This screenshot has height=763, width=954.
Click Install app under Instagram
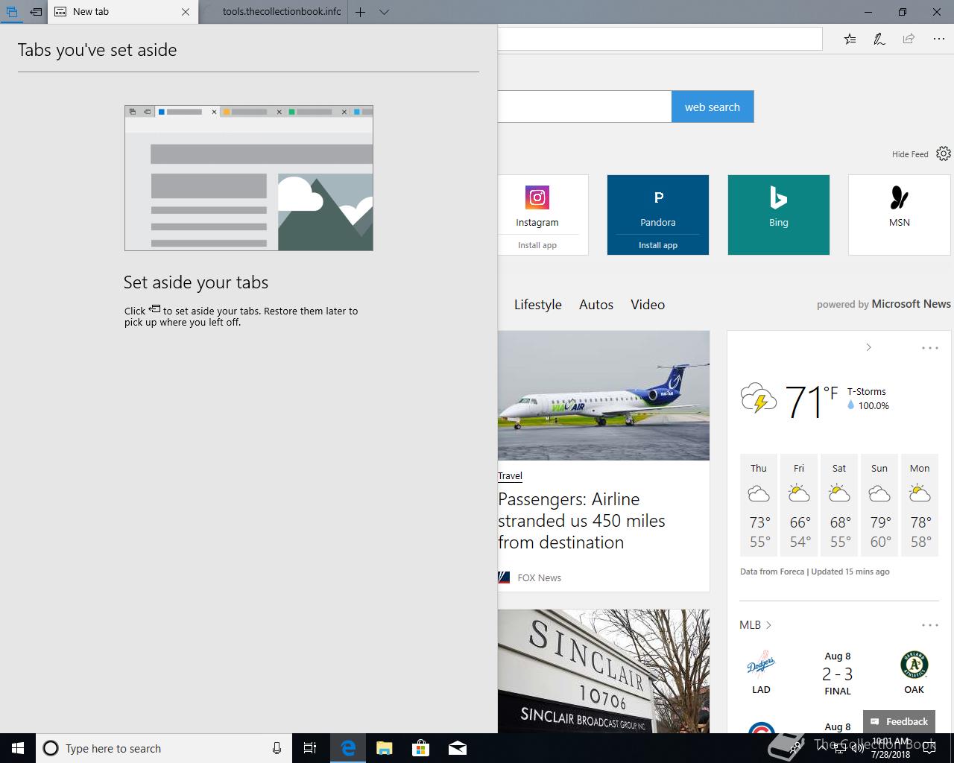[537, 245]
